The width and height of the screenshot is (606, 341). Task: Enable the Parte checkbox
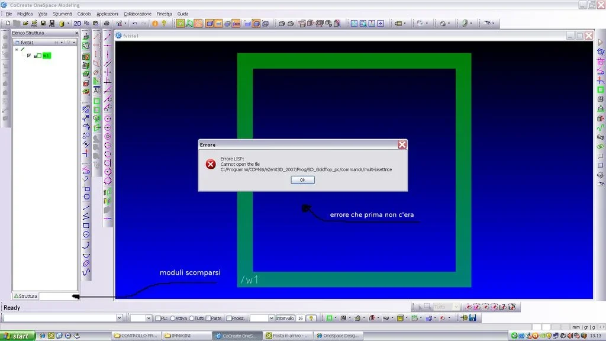coord(208,319)
